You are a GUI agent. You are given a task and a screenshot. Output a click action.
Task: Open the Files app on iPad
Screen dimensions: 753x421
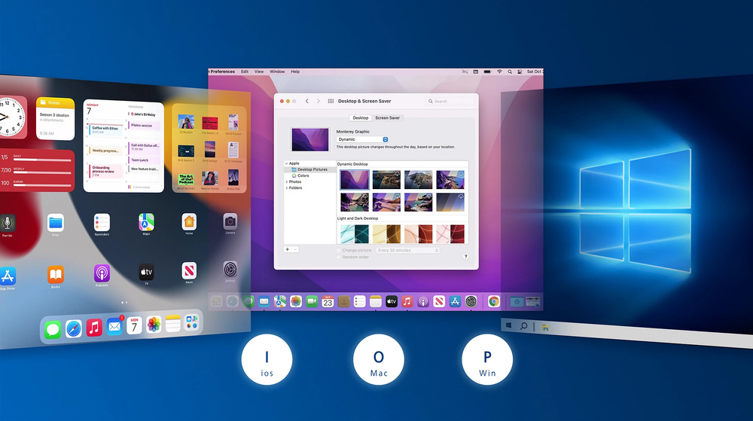56,223
